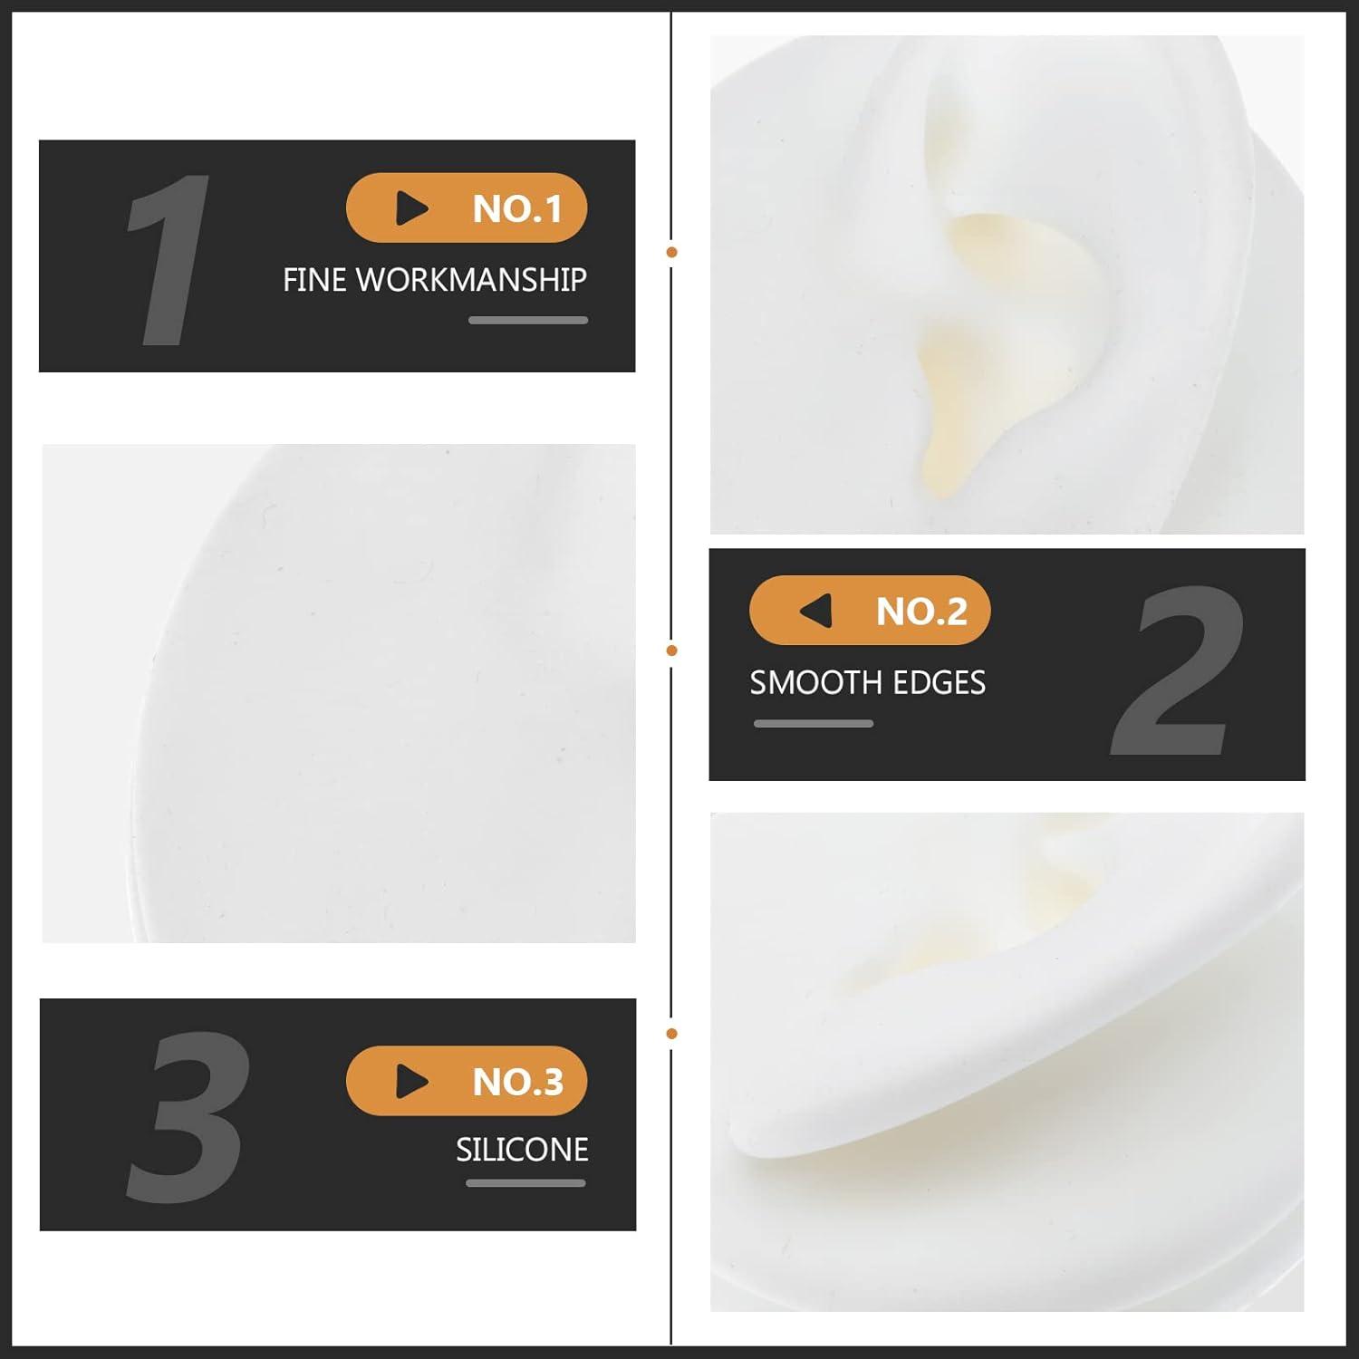Click the play arrow beside NO.1
This screenshot has height=1359, width=1359.
(x=411, y=208)
